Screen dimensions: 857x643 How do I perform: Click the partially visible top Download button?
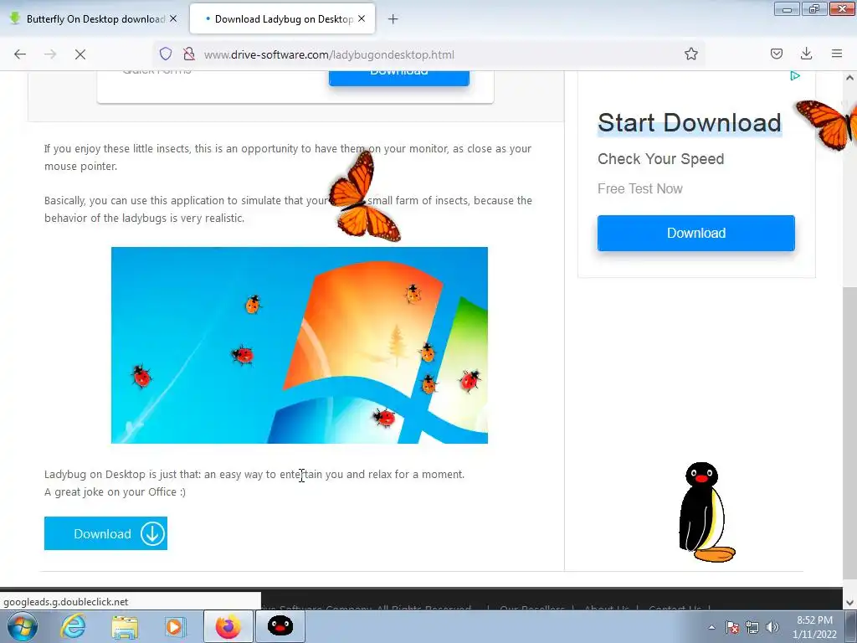click(x=399, y=78)
